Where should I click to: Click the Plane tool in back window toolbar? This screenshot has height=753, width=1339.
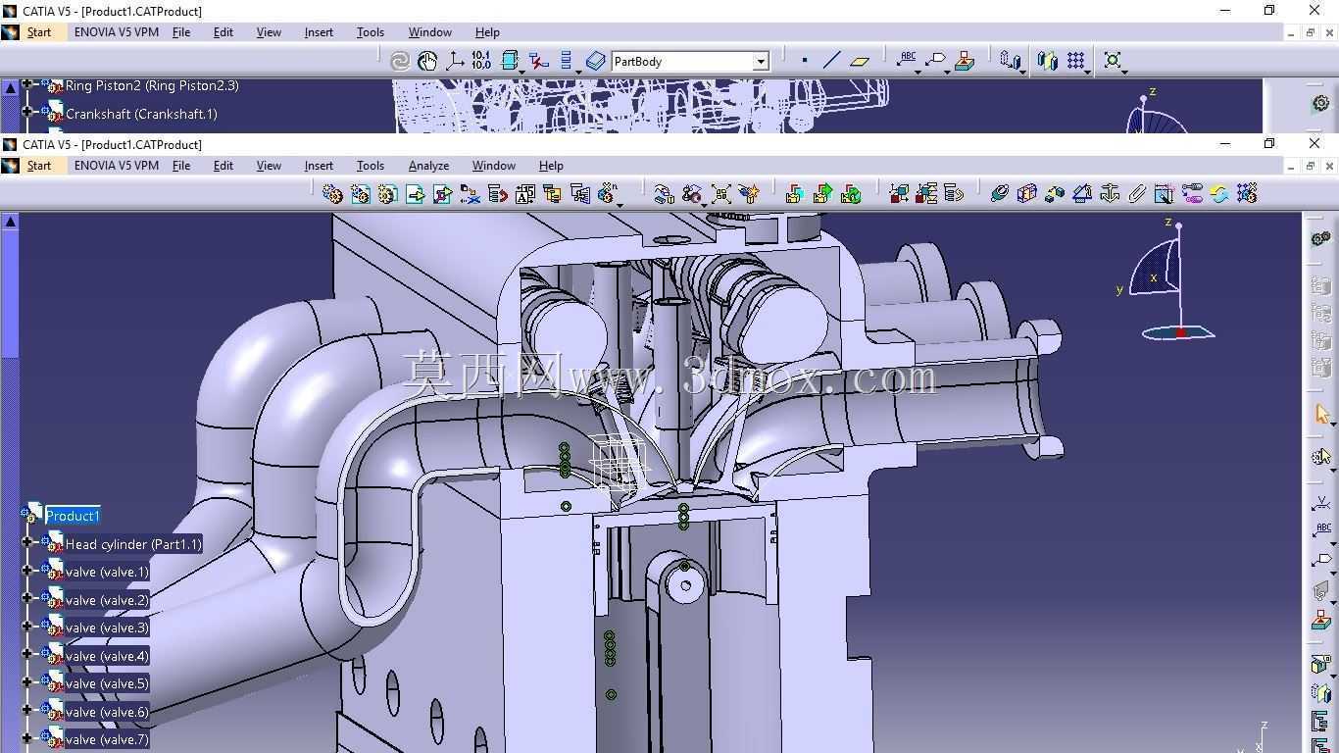click(860, 61)
